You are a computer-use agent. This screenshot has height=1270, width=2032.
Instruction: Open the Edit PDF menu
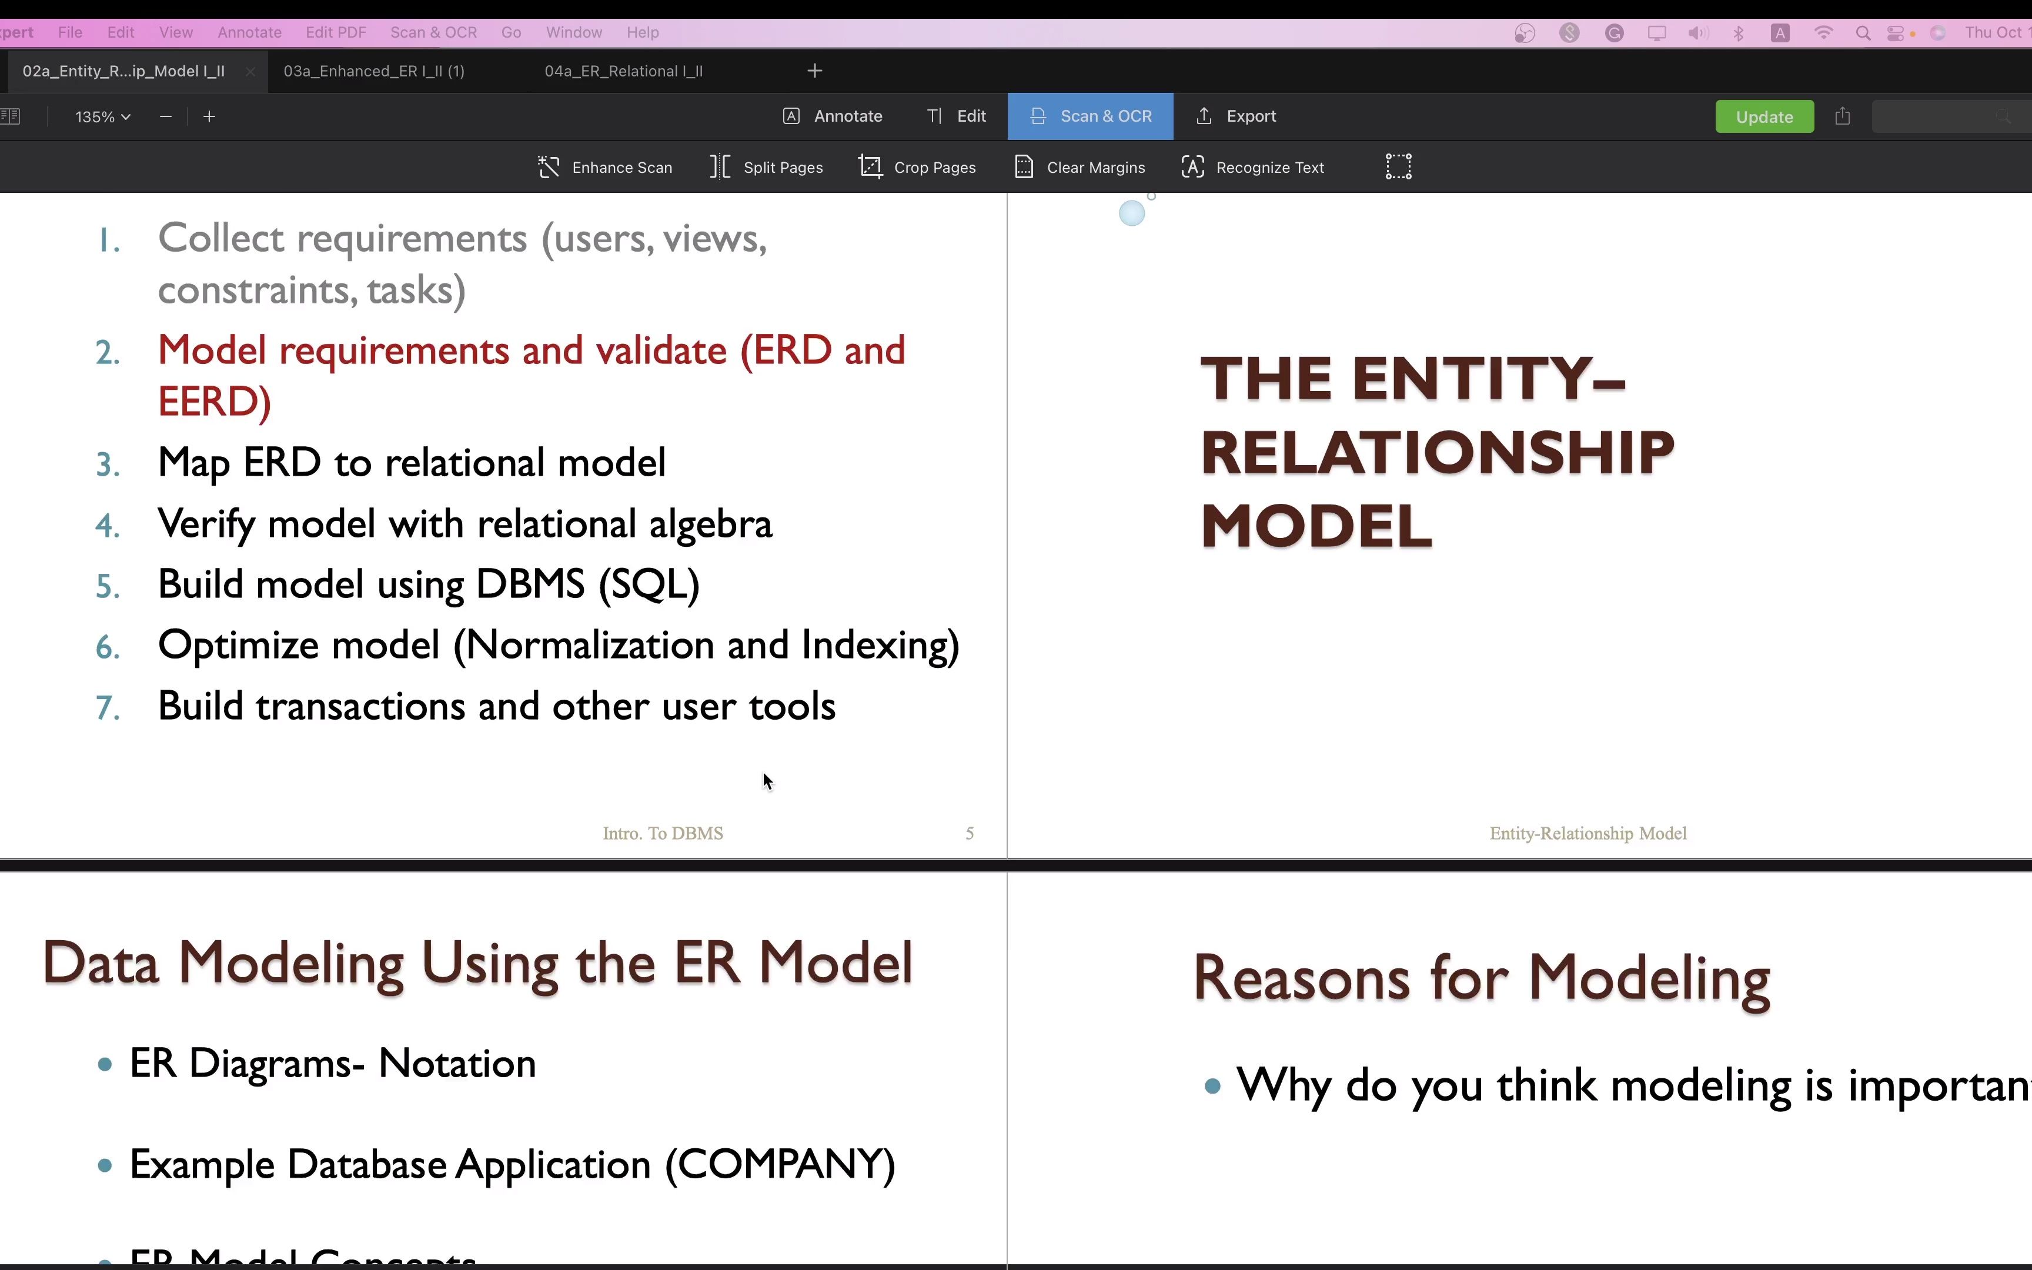pyautogui.click(x=336, y=33)
